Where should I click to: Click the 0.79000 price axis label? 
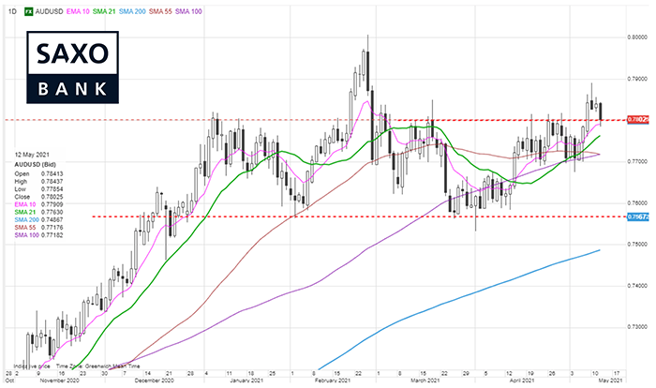click(x=637, y=79)
